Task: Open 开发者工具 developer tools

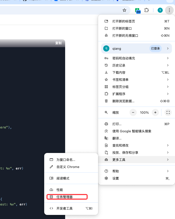Action: coord(71,208)
